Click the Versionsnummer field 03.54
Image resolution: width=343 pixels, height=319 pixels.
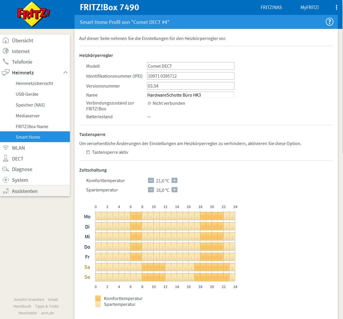[190, 86]
